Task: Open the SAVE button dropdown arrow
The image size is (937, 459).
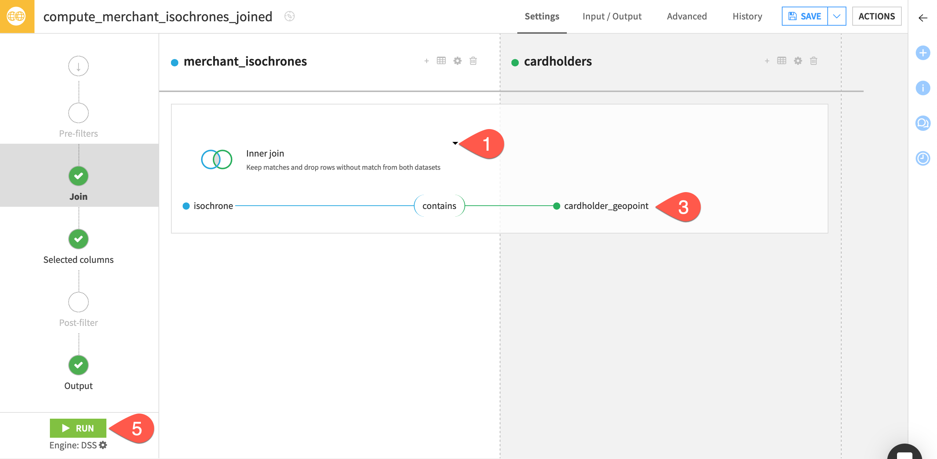Action: (x=838, y=16)
